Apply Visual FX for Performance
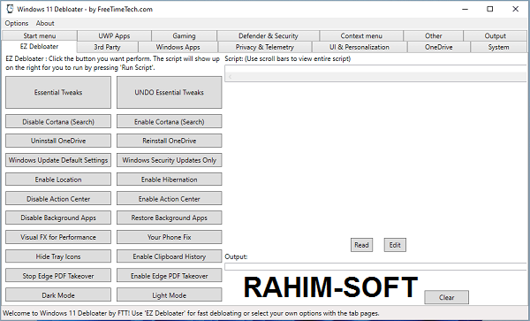The height and width of the screenshot is (321, 530). (58, 237)
